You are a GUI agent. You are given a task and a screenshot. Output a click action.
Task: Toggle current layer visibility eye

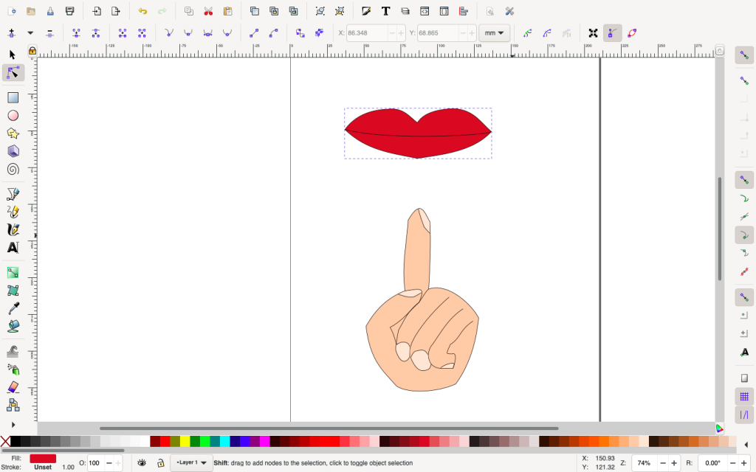coord(141,463)
